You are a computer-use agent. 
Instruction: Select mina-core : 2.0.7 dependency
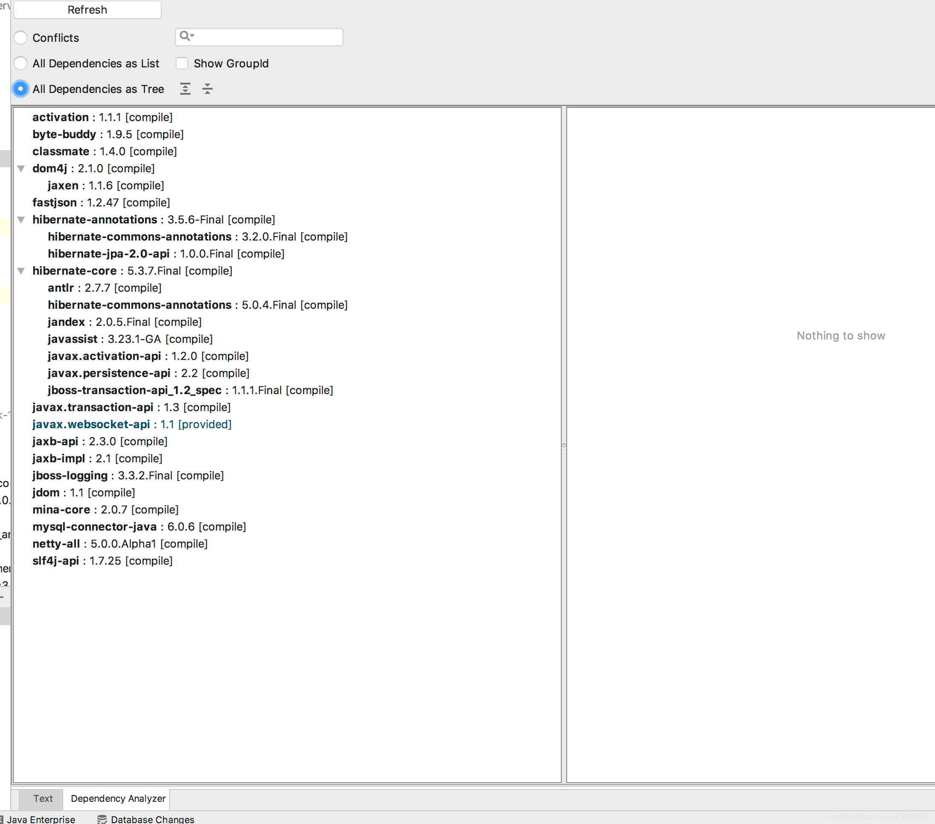coord(105,510)
